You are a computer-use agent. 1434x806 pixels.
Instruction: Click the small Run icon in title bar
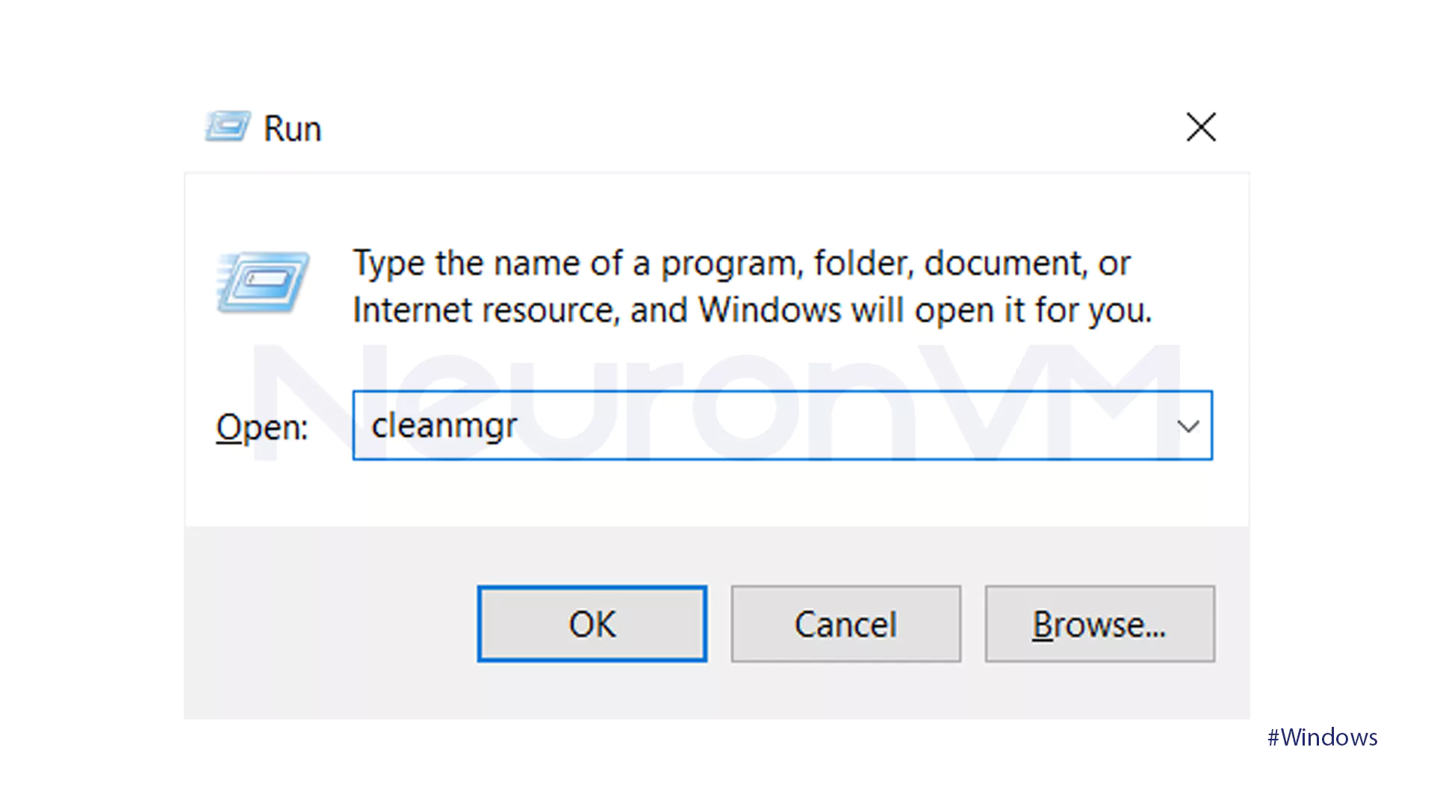(227, 127)
